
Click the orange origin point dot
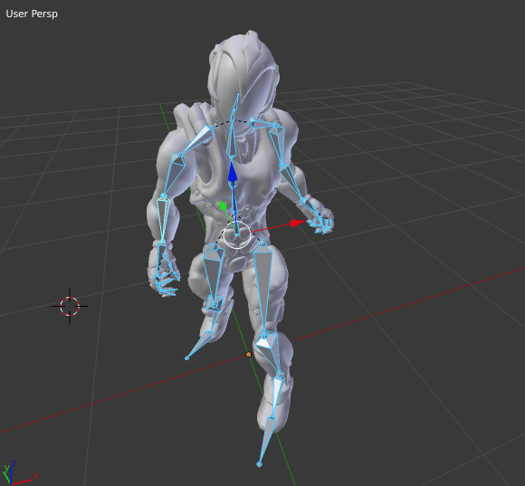point(248,354)
